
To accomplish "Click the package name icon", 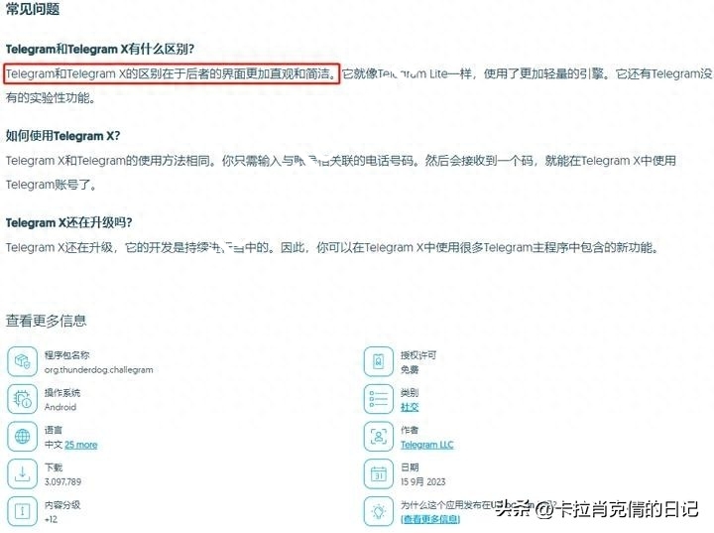I will point(22,361).
